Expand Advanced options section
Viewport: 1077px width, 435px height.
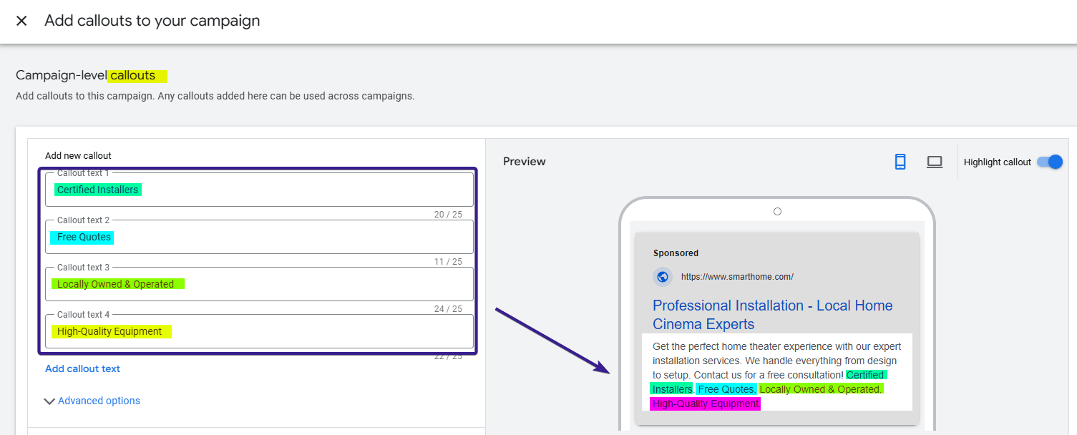coord(92,401)
